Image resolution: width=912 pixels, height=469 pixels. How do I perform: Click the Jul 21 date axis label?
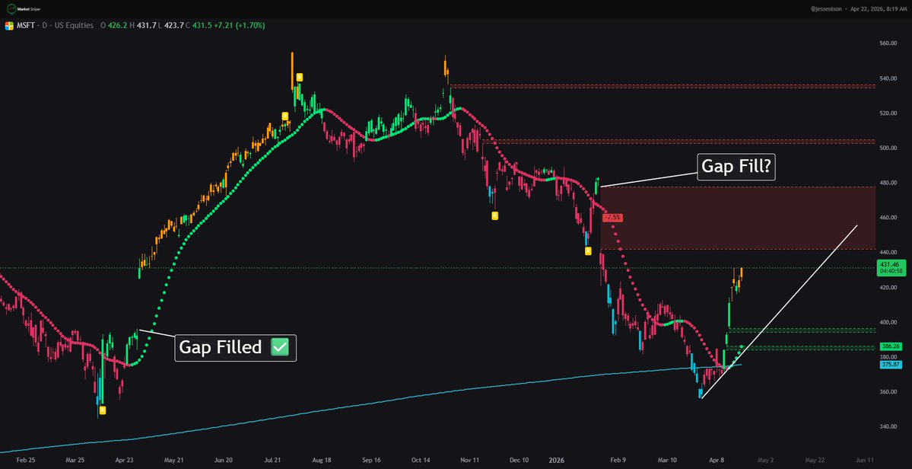click(271, 460)
